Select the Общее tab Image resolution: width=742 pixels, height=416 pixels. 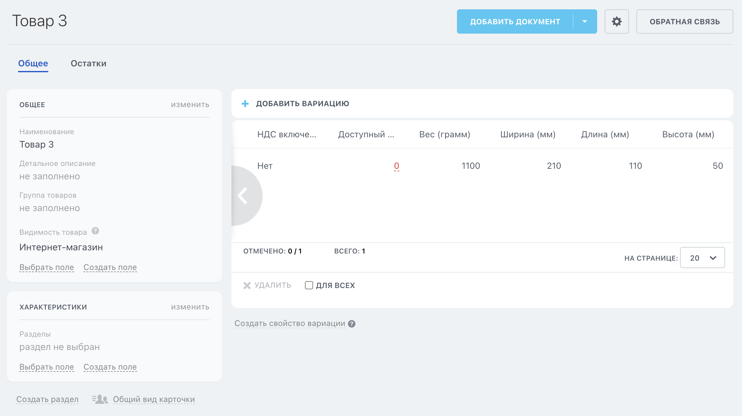pos(33,64)
